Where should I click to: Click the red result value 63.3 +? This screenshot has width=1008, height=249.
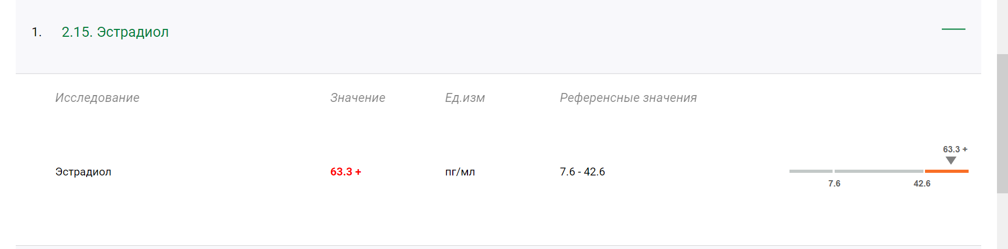[346, 172]
